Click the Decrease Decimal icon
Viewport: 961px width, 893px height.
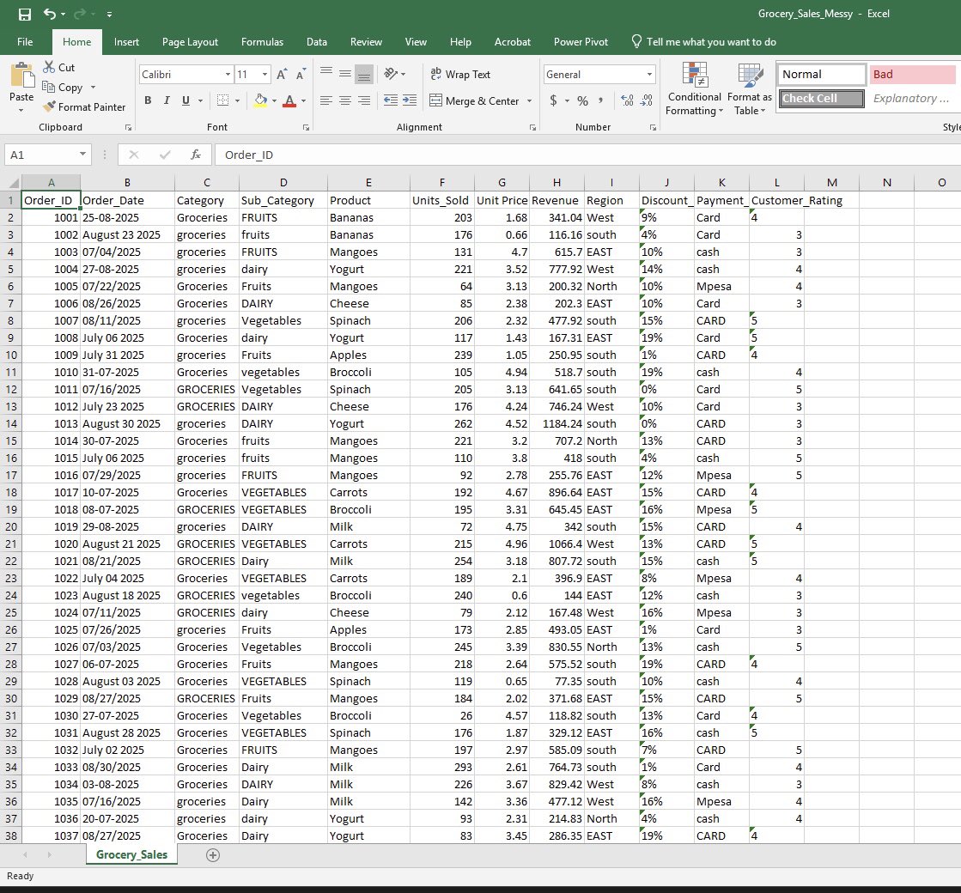click(x=647, y=100)
